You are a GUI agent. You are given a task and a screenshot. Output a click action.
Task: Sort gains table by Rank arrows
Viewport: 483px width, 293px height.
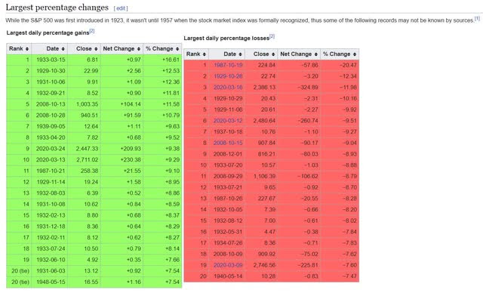point(27,49)
